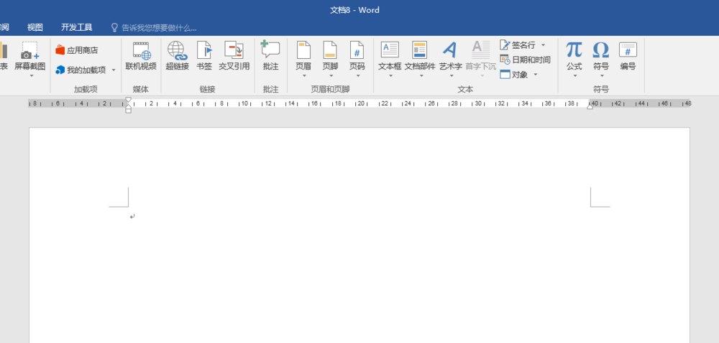
Task: Open 我的加载项 my add-ins
Action: click(x=81, y=70)
